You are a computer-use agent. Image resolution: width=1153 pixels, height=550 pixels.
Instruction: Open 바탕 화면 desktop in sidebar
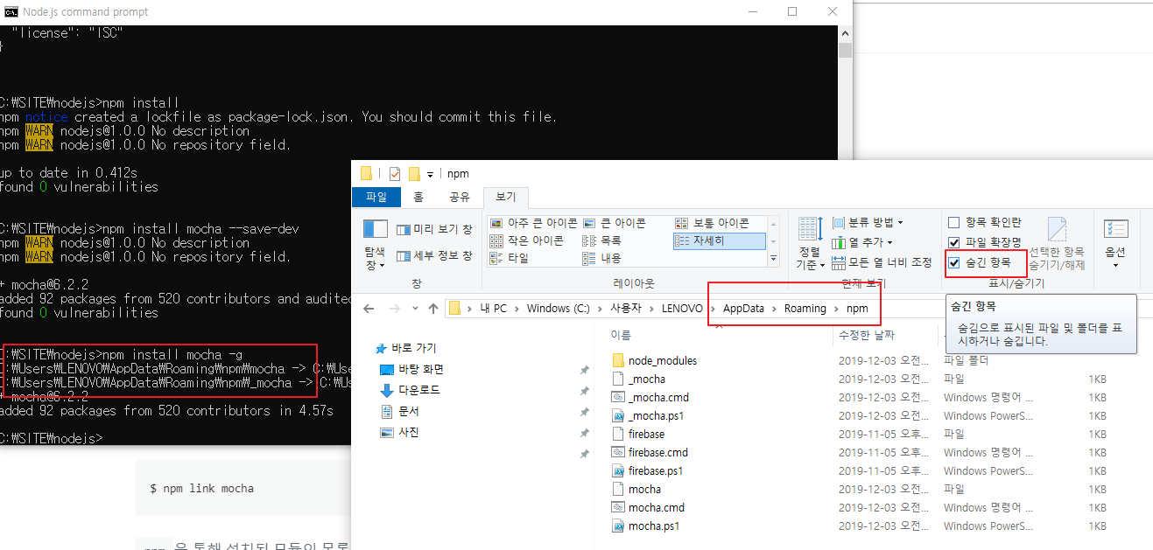pyautogui.click(x=411, y=369)
